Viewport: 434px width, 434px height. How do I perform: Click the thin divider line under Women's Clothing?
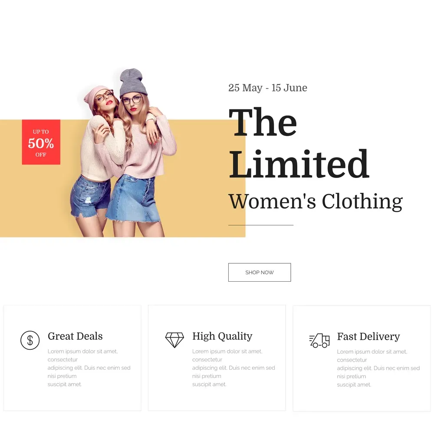(261, 225)
